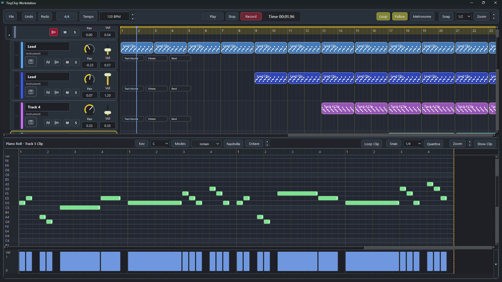Click the Quantise button
This screenshot has height=282, width=502.
coord(433,144)
